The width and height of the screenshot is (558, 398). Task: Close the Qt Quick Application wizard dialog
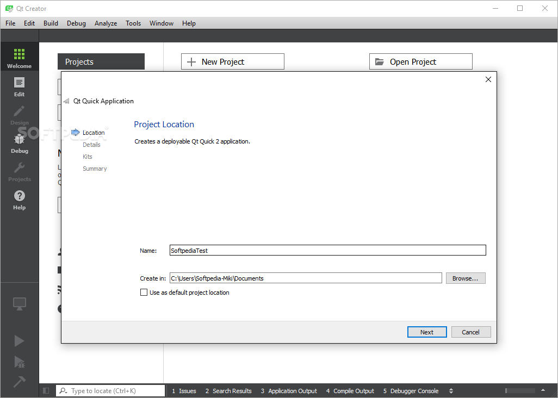488,79
